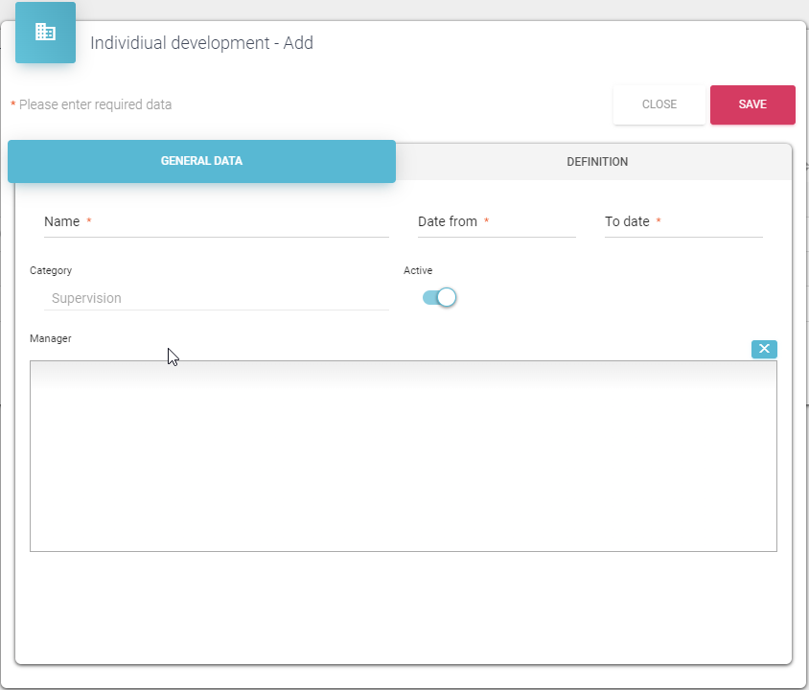This screenshot has width=809, height=690.
Task: Click the red asterisk beside Name
Action: tap(89, 221)
